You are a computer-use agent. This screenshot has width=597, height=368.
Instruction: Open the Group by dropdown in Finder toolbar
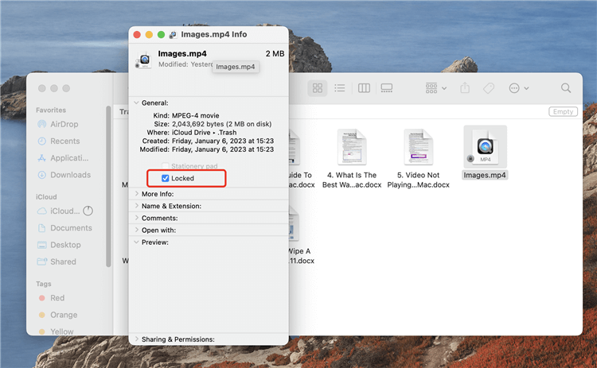pyautogui.click(x=435, y=88)
